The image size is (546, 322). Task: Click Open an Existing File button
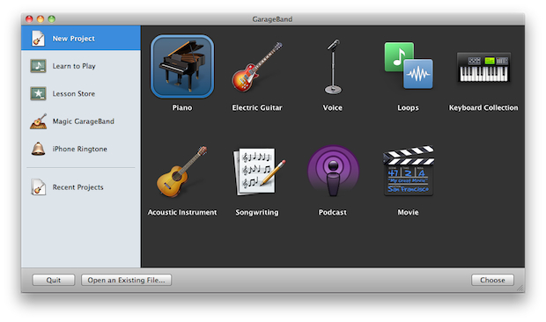(x=127, y=280)
